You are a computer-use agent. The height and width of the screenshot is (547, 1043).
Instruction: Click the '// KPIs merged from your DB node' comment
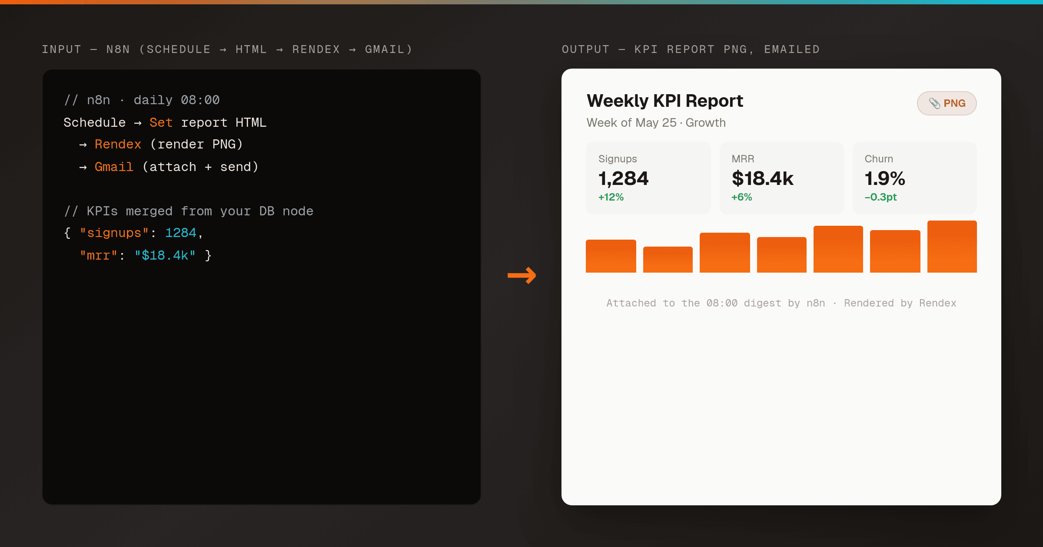pyautogui.click(x=189, y=211)
